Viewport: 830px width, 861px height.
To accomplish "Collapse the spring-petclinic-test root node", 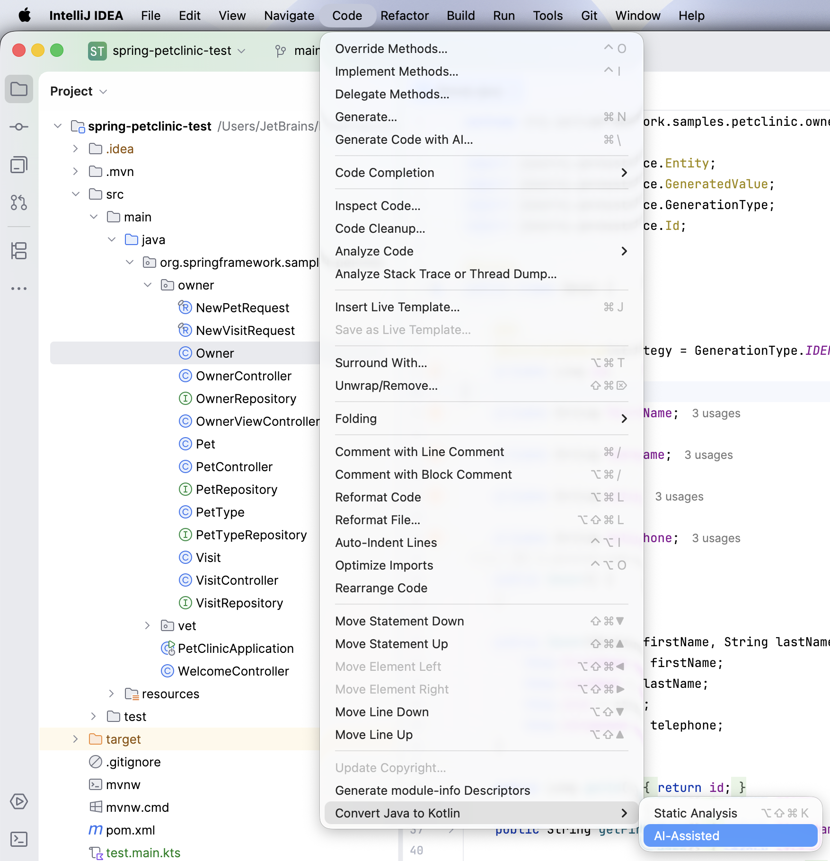I will (57, 126).
